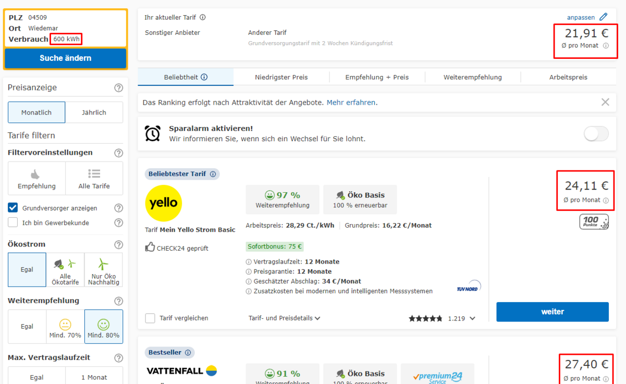Viewport: 626px width, 384px height.
Task: Uncheck Grundversorger anzeigen checkbox
Action: point(13,208)
